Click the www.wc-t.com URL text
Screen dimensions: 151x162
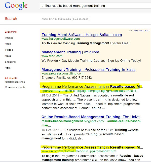click(52, 56)
